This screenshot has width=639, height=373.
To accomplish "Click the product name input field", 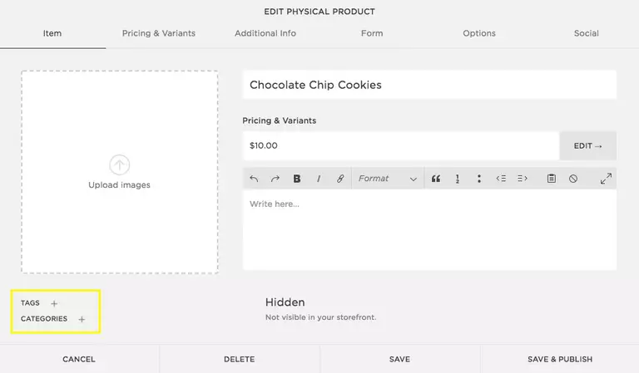I will (429, 85).
